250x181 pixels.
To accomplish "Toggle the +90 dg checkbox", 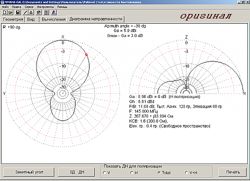I will pos(4,27).
